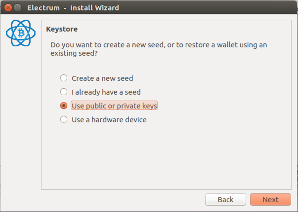Click the seed question prompt text
Viewport: 298px width, 212px height.
pos(159,49)
